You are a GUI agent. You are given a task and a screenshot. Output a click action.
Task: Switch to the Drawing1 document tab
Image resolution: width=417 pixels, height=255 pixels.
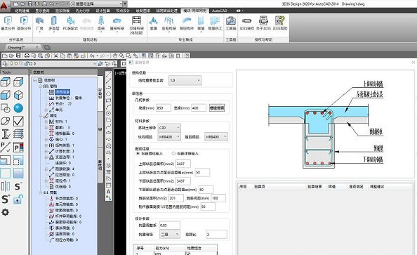pyautogui.click(x=16, y=47)
